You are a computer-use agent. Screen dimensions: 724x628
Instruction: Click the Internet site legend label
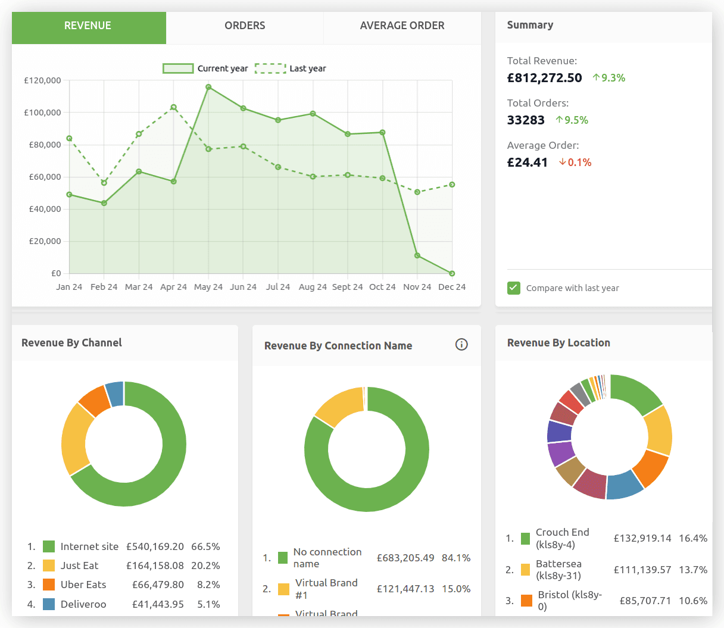[x=89, y=546]
